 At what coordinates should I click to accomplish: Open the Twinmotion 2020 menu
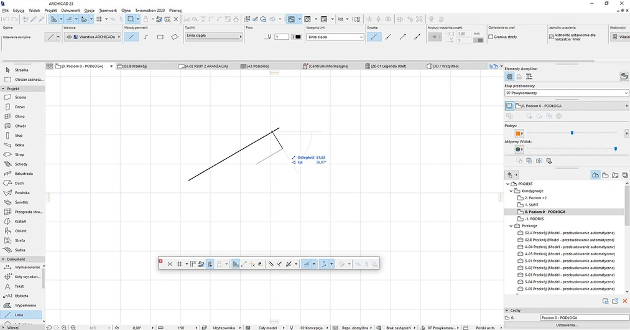pos(150,11)
